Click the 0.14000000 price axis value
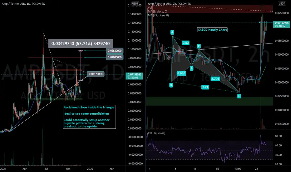291x172 pixels. pyautogui.click(x=134, y=14)
